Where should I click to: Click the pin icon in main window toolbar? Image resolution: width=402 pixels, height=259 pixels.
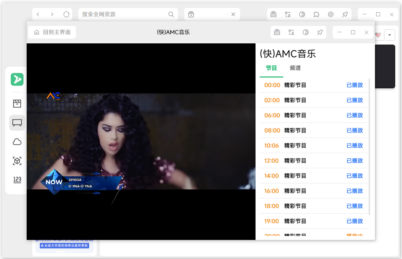pos(345,14)
